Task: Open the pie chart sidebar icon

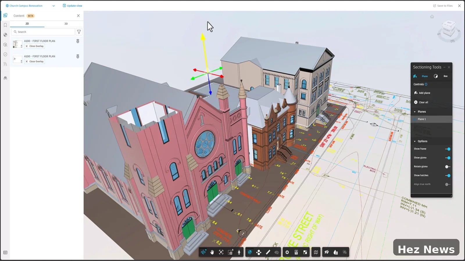Action: [x=5, y=35]
